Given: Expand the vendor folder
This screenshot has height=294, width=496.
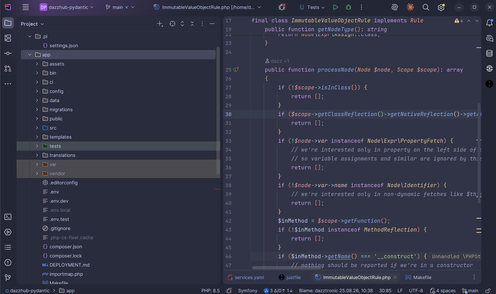Looking at the screenshot, I should (x=37, y=173).
